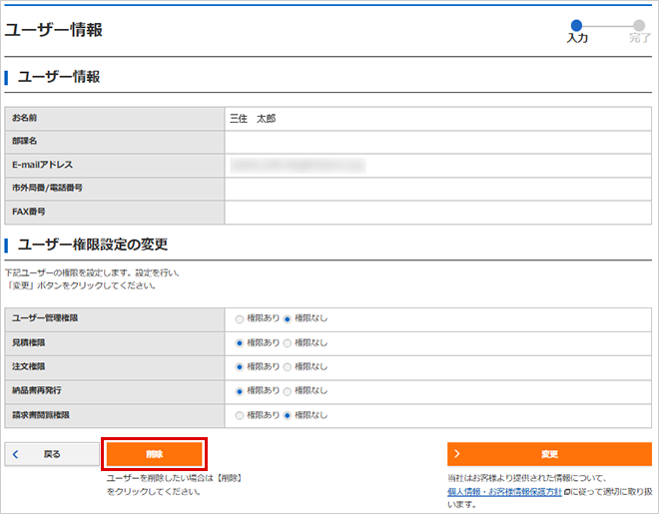659x514 pixels.
Task: Select 権限あり for ユーザー管理権限
Action: pos(240,319)
